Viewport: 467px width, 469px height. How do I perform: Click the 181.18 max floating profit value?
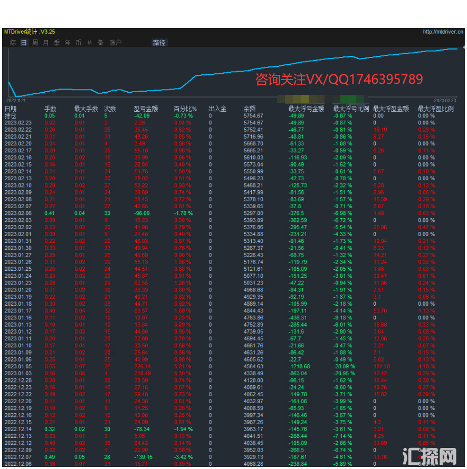382,366
